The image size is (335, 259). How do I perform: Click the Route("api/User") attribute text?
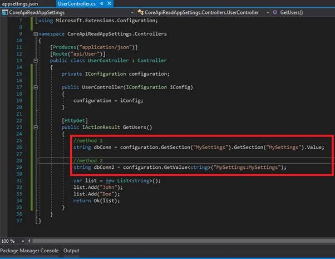coord(78,54)
